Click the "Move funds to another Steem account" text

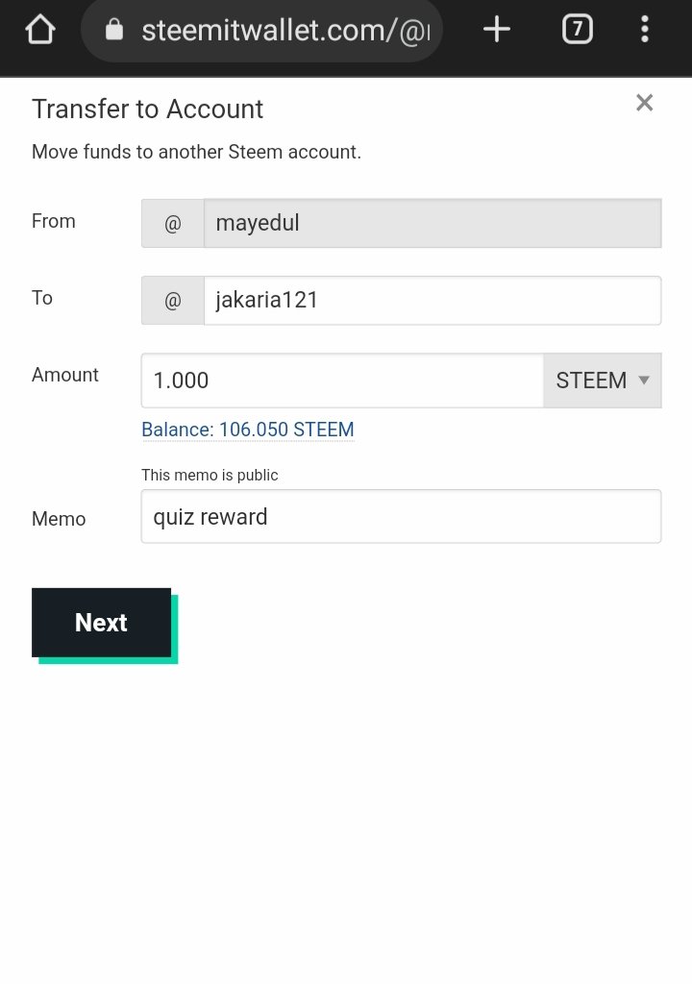196,152
